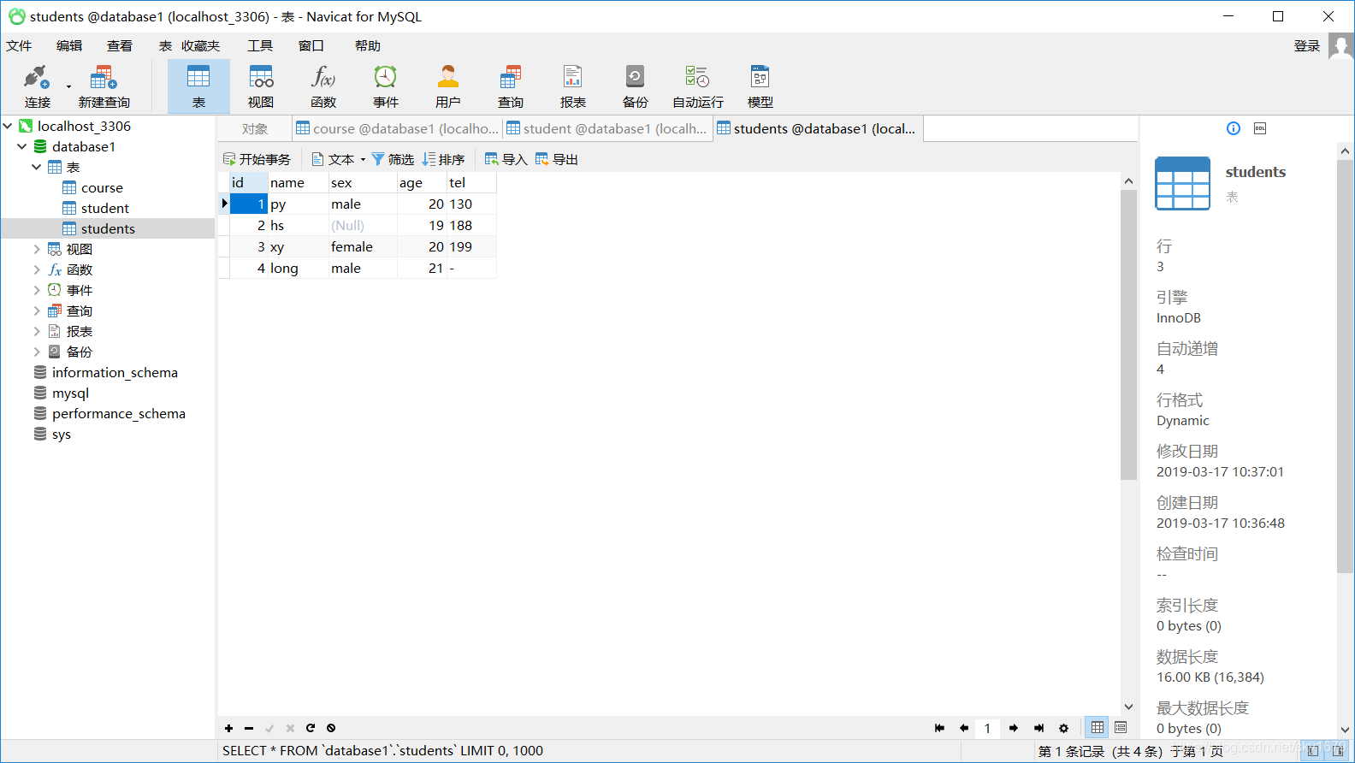The height and width of the screenshot is (763, 1355).
Task: Switch to form view
Action: pos(1121,727)
